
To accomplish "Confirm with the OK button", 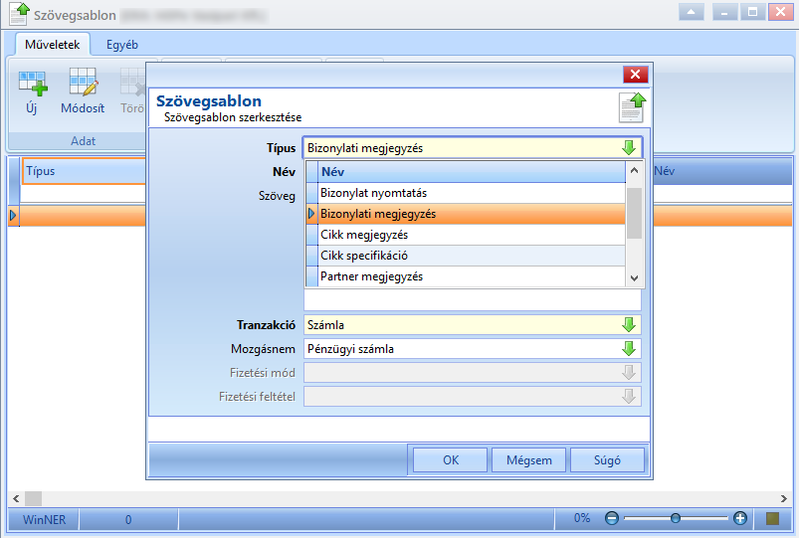I will [x=451, y=460].
